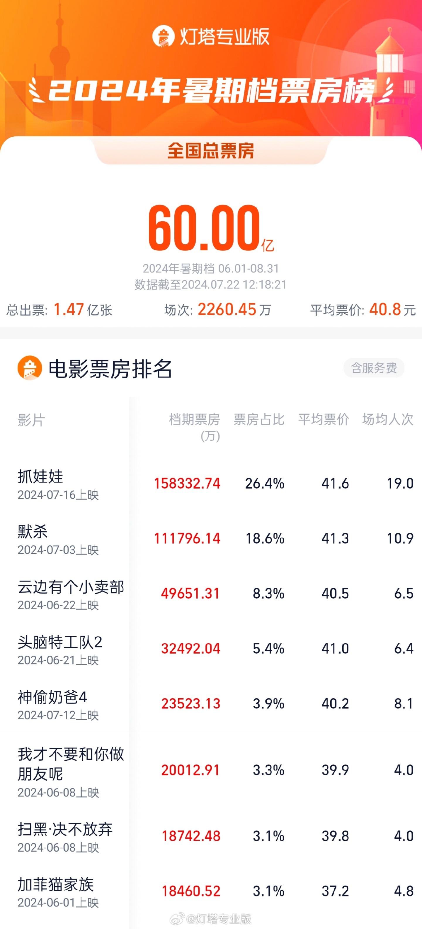Click the 影片 column header
Screen dimensions: 422x929
click(x=31, y=420)
